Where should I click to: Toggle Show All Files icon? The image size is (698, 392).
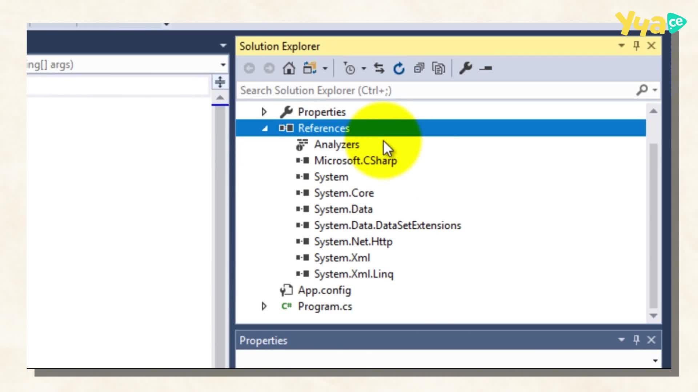coord(438,68)
